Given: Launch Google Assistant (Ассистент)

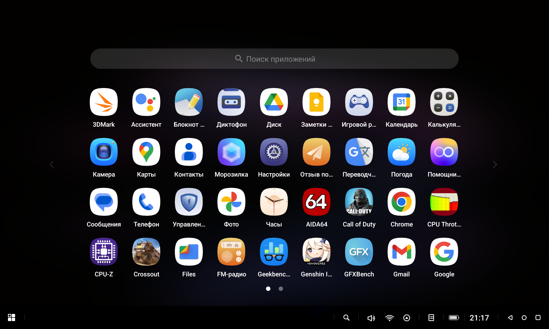Looking at the screenshot, I should [x=146, y=102].
